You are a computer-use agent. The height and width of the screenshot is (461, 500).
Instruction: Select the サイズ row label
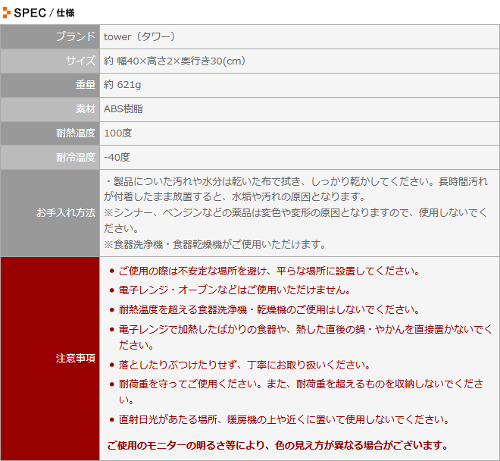(x=80, y=61)
